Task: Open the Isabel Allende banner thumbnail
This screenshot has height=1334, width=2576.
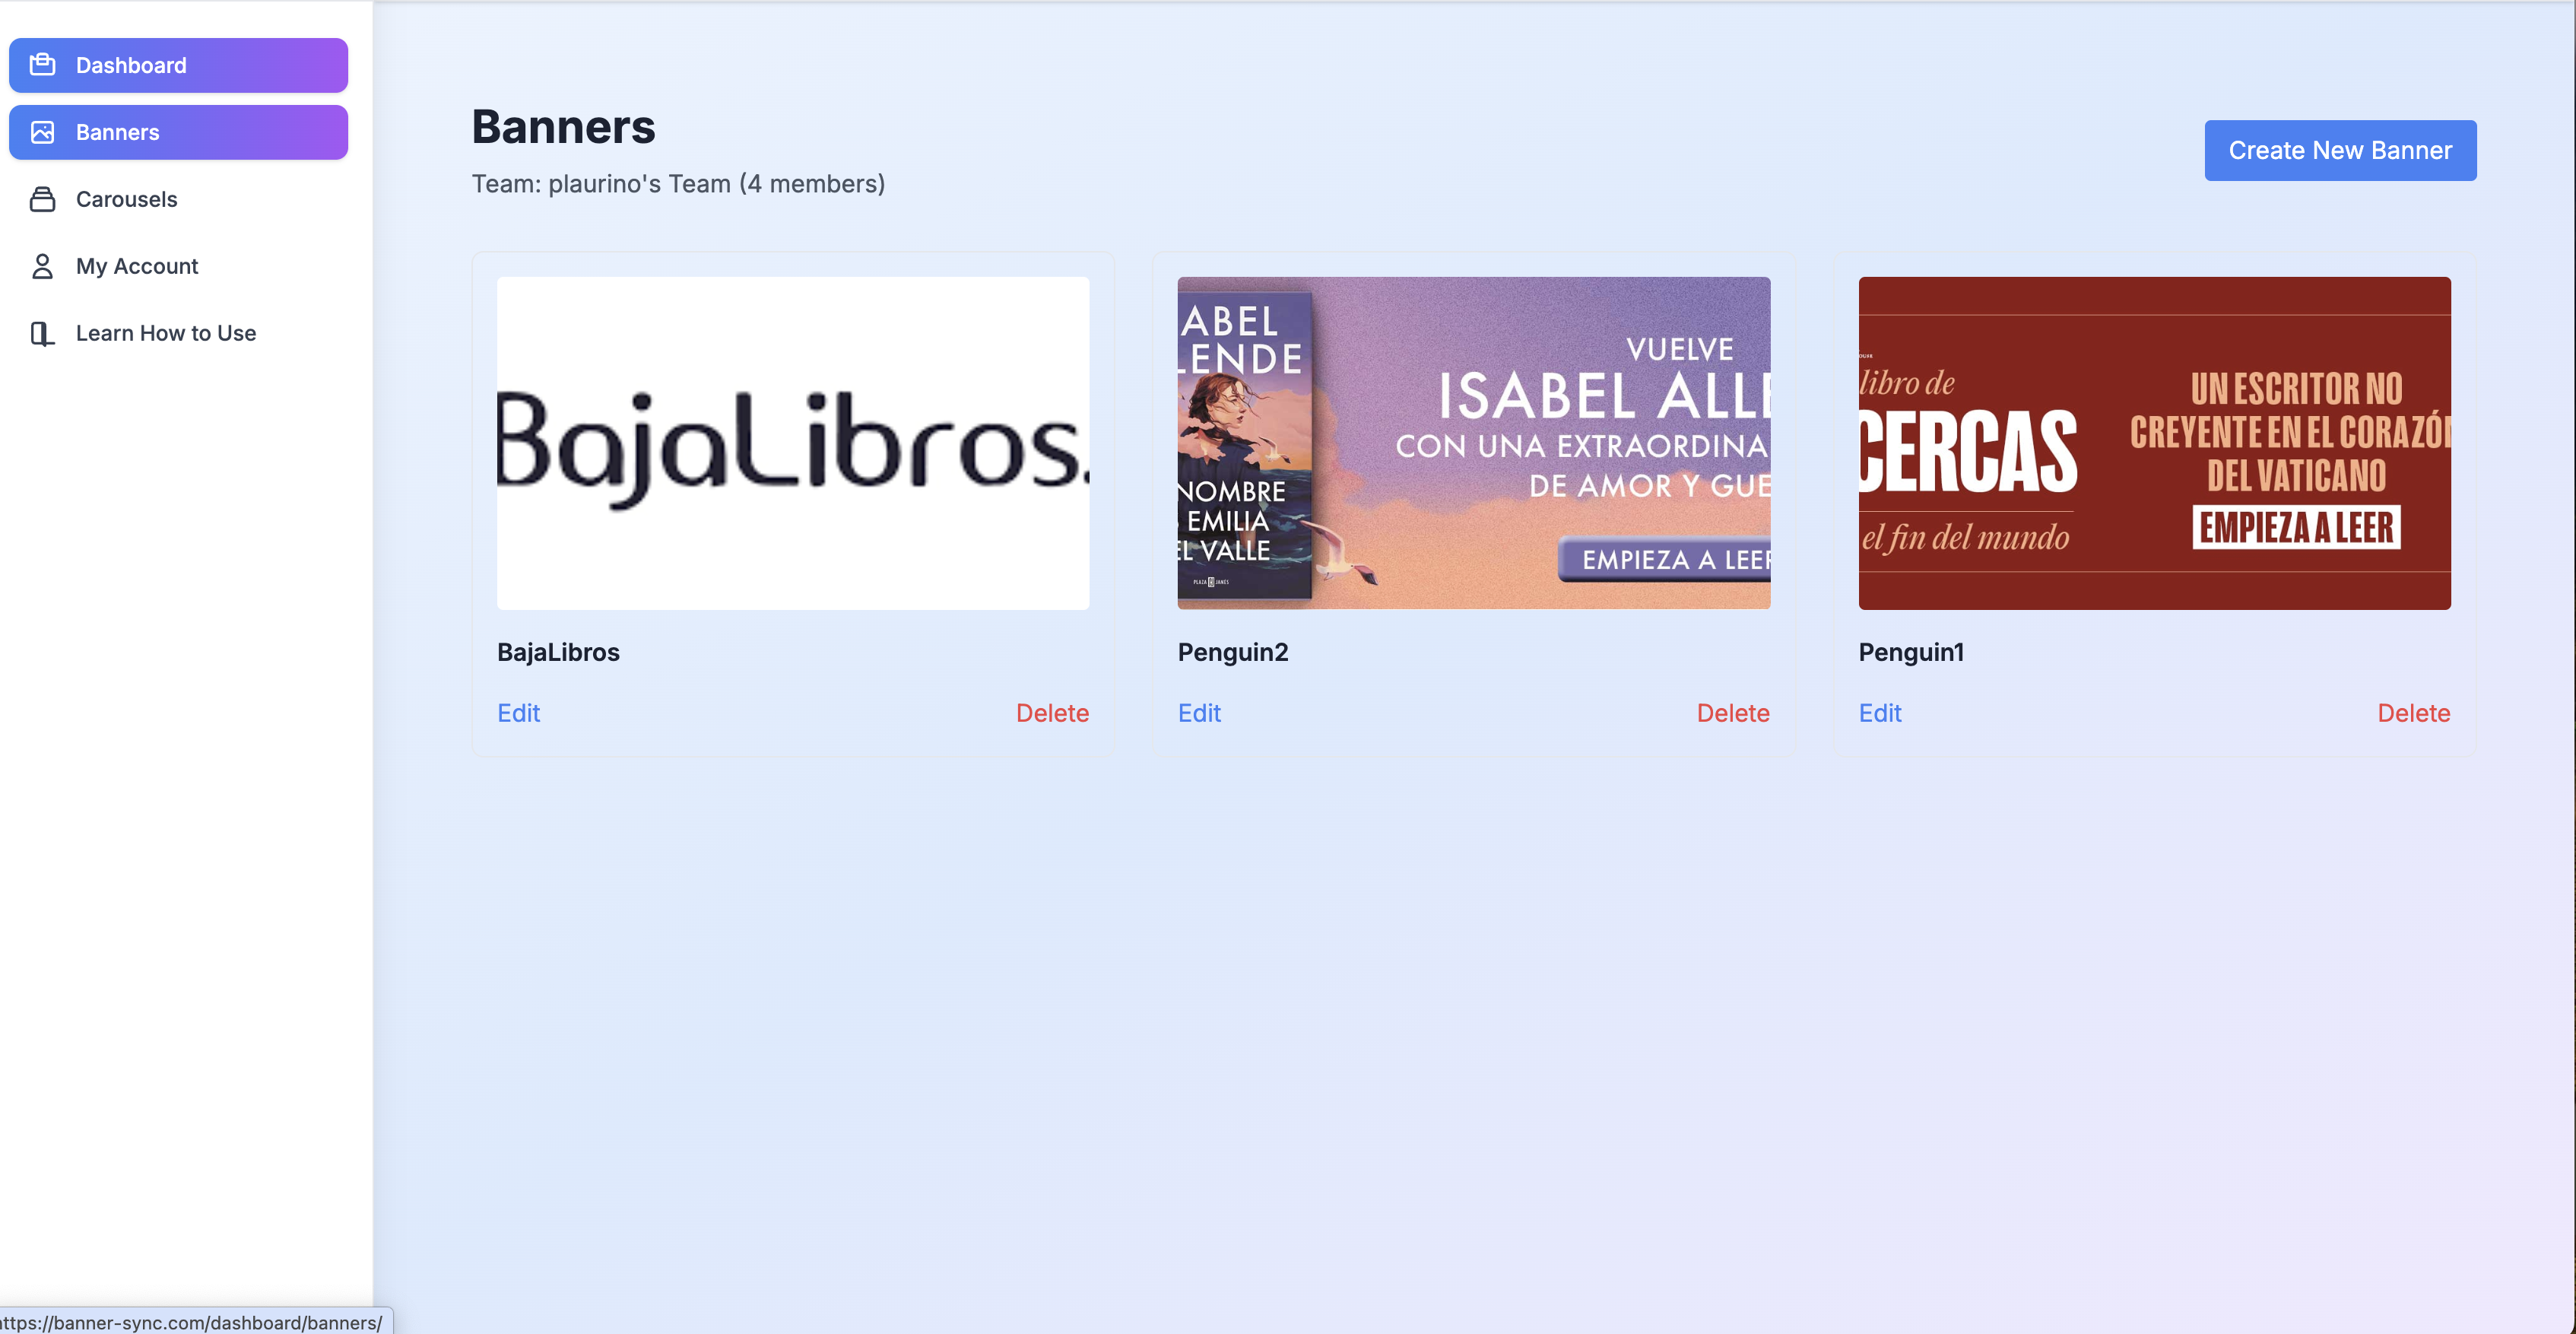Action: (1474, 443)
